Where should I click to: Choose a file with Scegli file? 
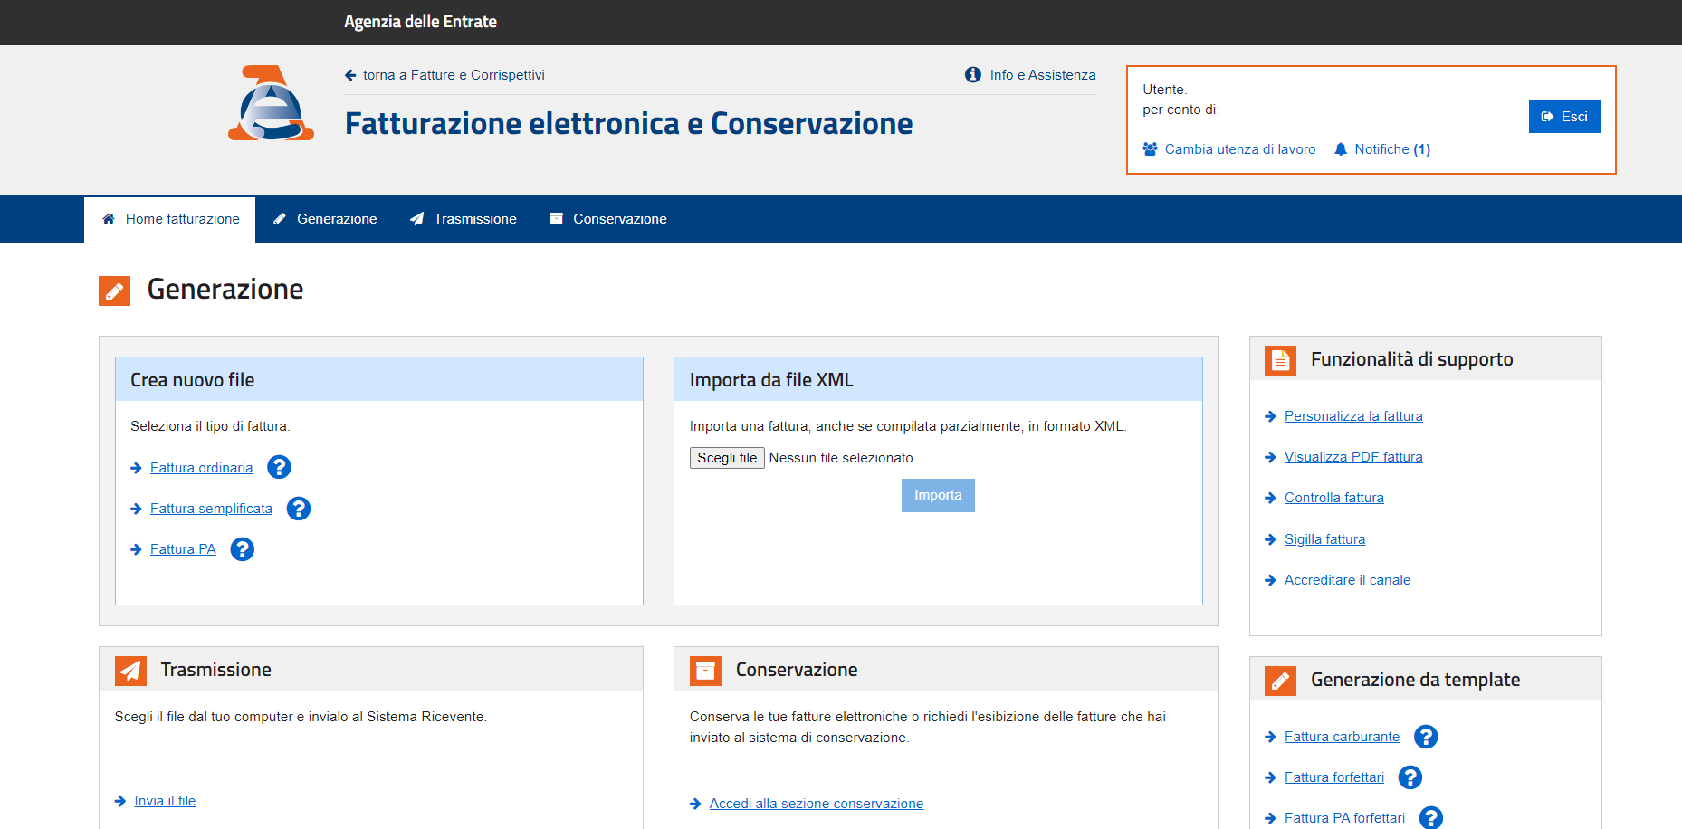point(727,458)
